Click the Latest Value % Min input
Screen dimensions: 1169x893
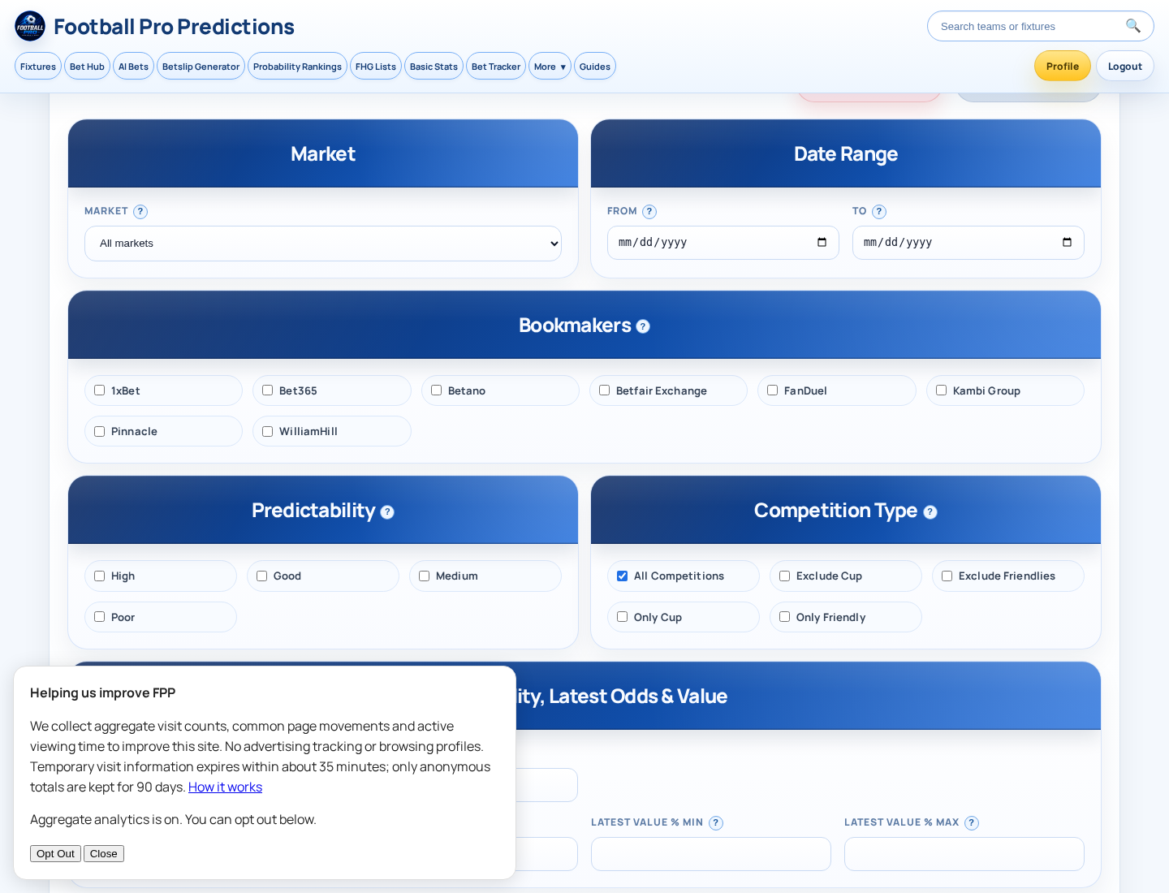[x=711, y=854]
